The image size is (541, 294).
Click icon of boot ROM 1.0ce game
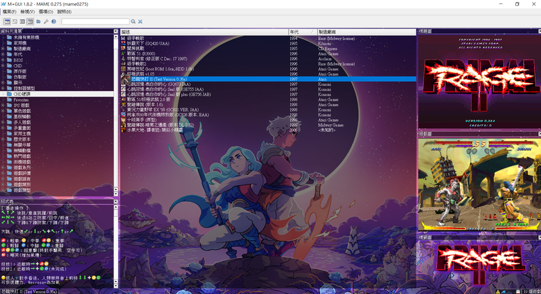[x=123, y=69]
